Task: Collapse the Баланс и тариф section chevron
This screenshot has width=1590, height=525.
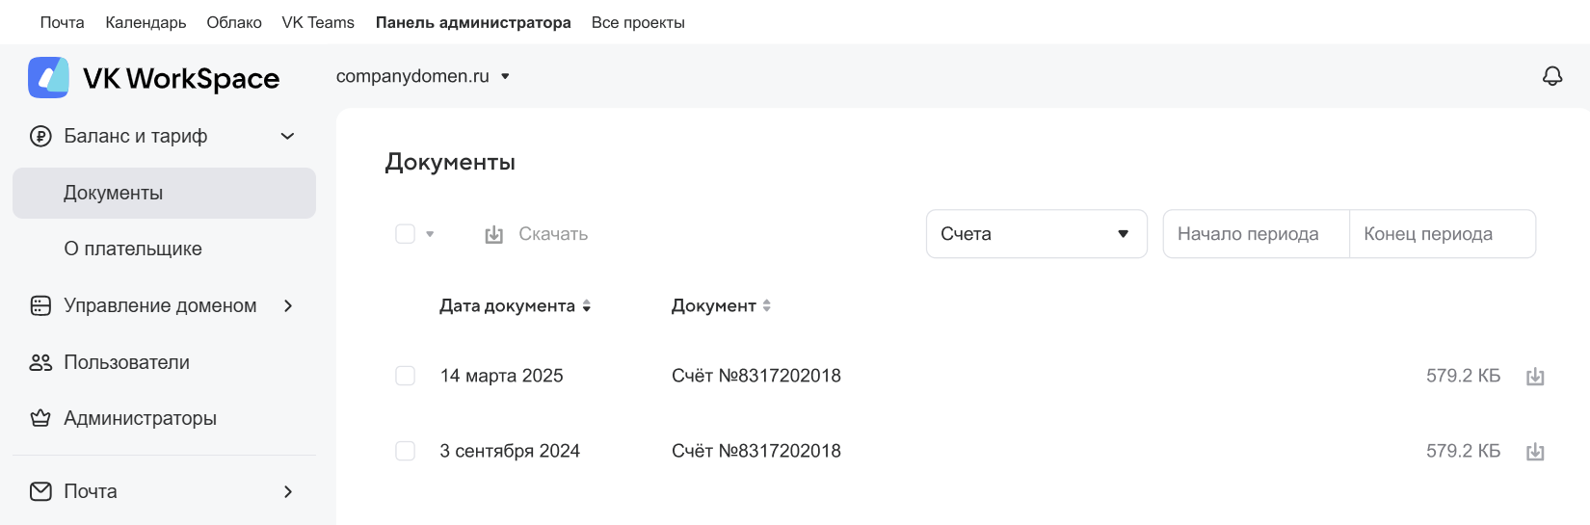Action: pos(287,137)
